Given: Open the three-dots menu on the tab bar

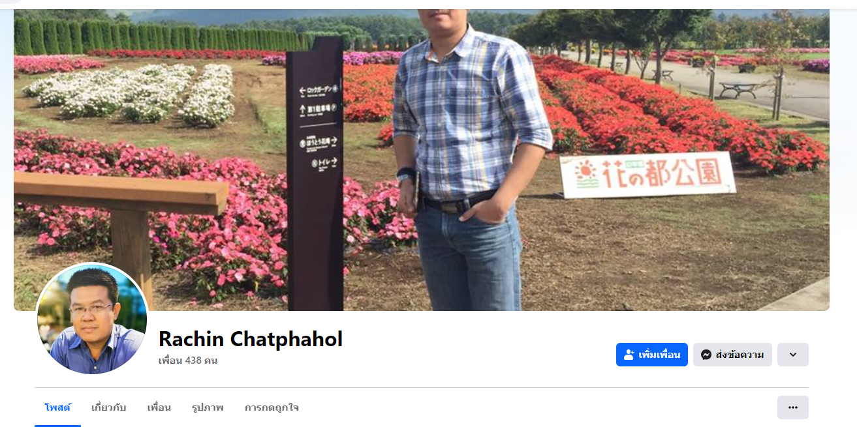Looking at the screenshot, I should point(792,407).
